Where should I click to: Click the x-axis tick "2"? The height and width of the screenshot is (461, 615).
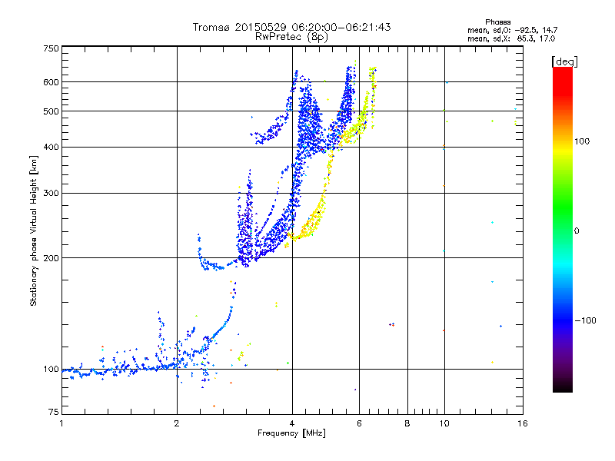(177, 423)
